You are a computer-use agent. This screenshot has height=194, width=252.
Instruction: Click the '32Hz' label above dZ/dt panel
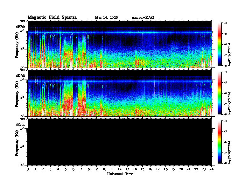24,119
